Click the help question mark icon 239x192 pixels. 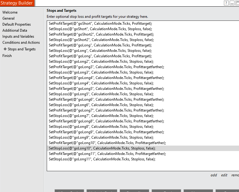226,3
